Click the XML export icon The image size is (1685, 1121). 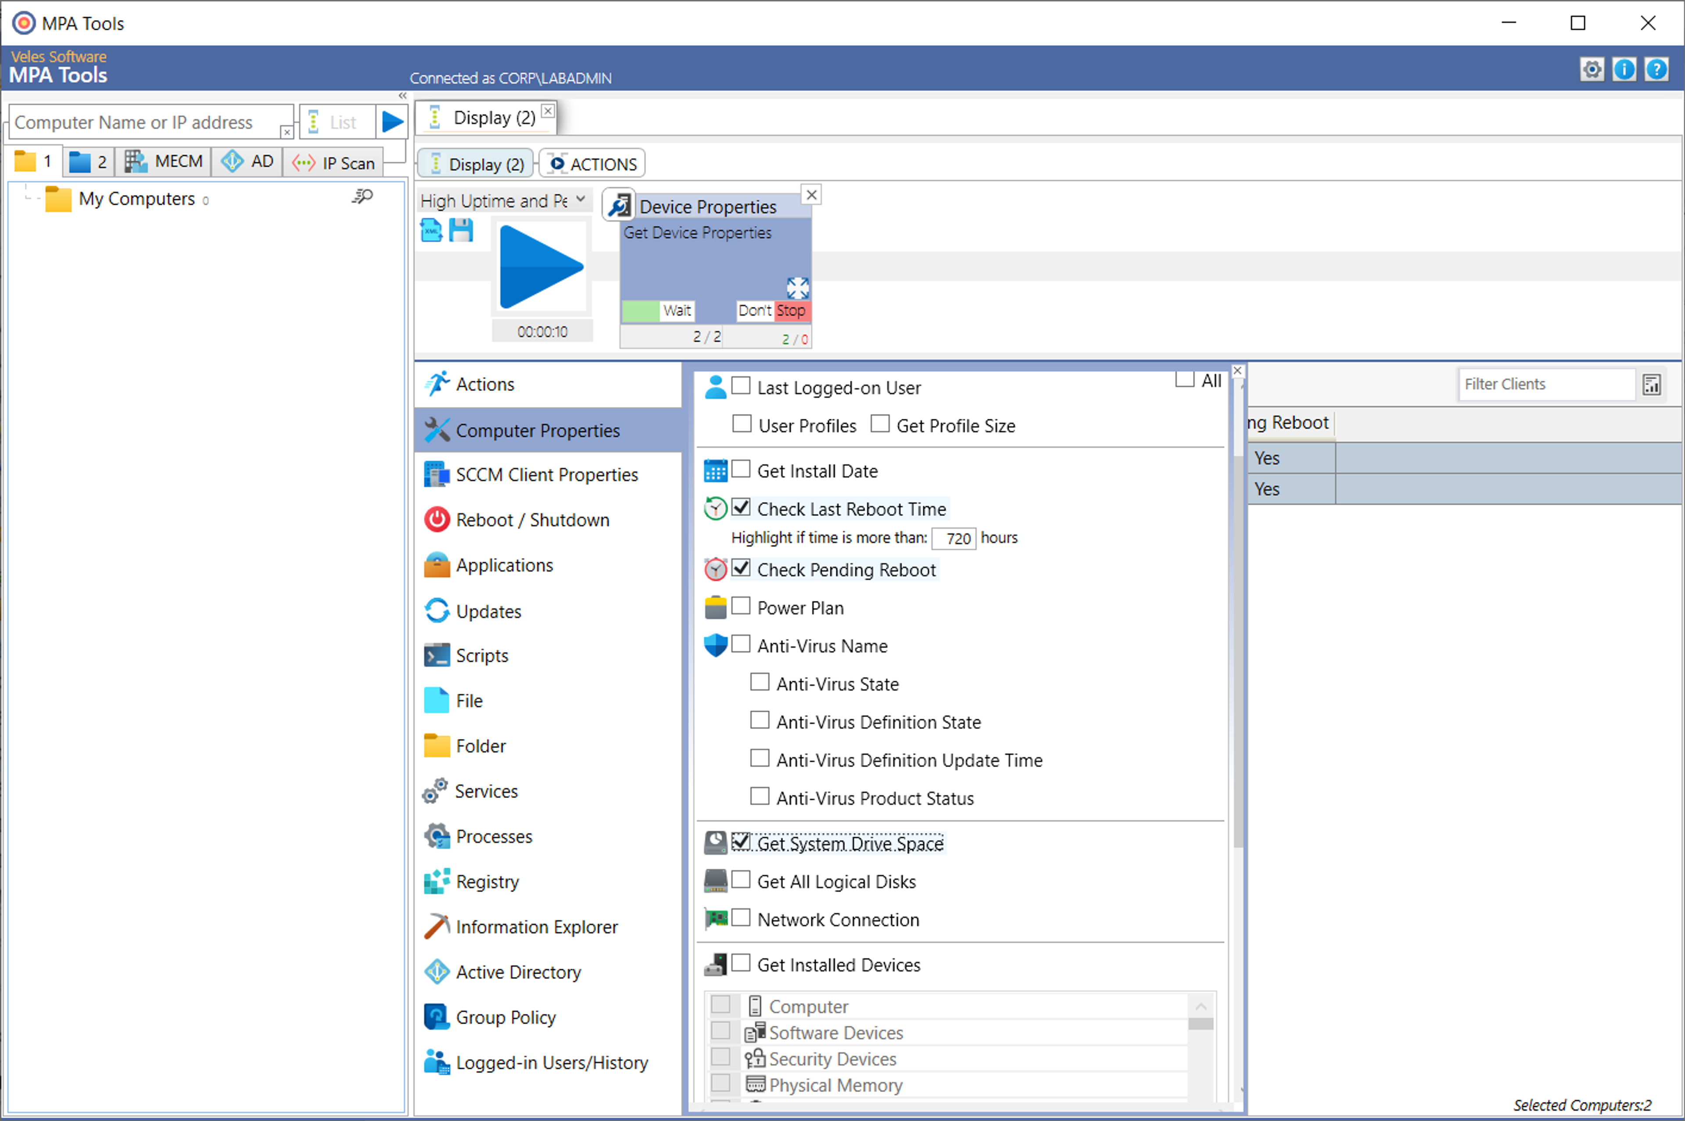click(431, 230)
